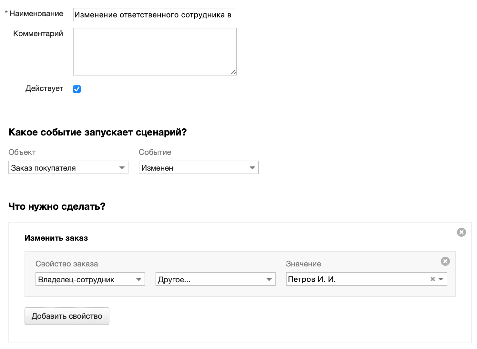477x349 pixels.
Task: Click the Событие dropdown arrow
Action: pyautogui.click(x=252, y=167)
